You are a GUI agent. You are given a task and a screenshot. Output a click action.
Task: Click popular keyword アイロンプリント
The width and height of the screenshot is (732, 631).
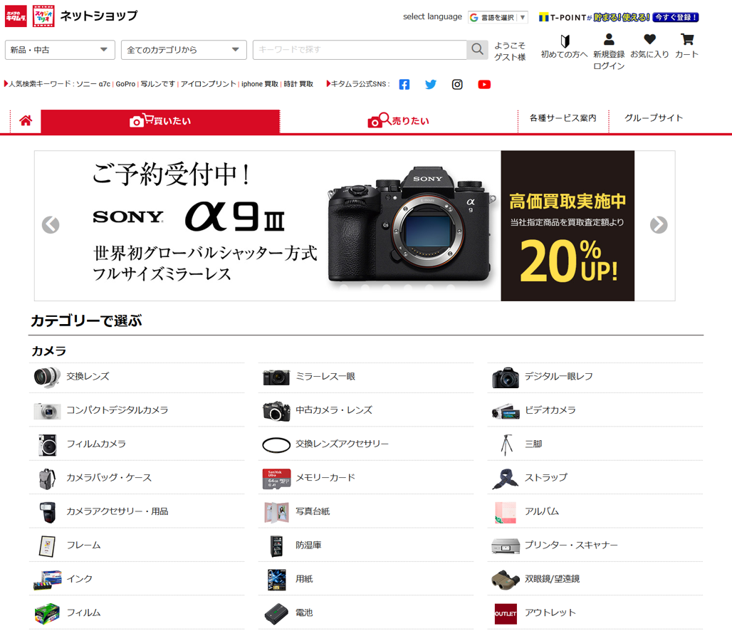click(x=208, y=84)
